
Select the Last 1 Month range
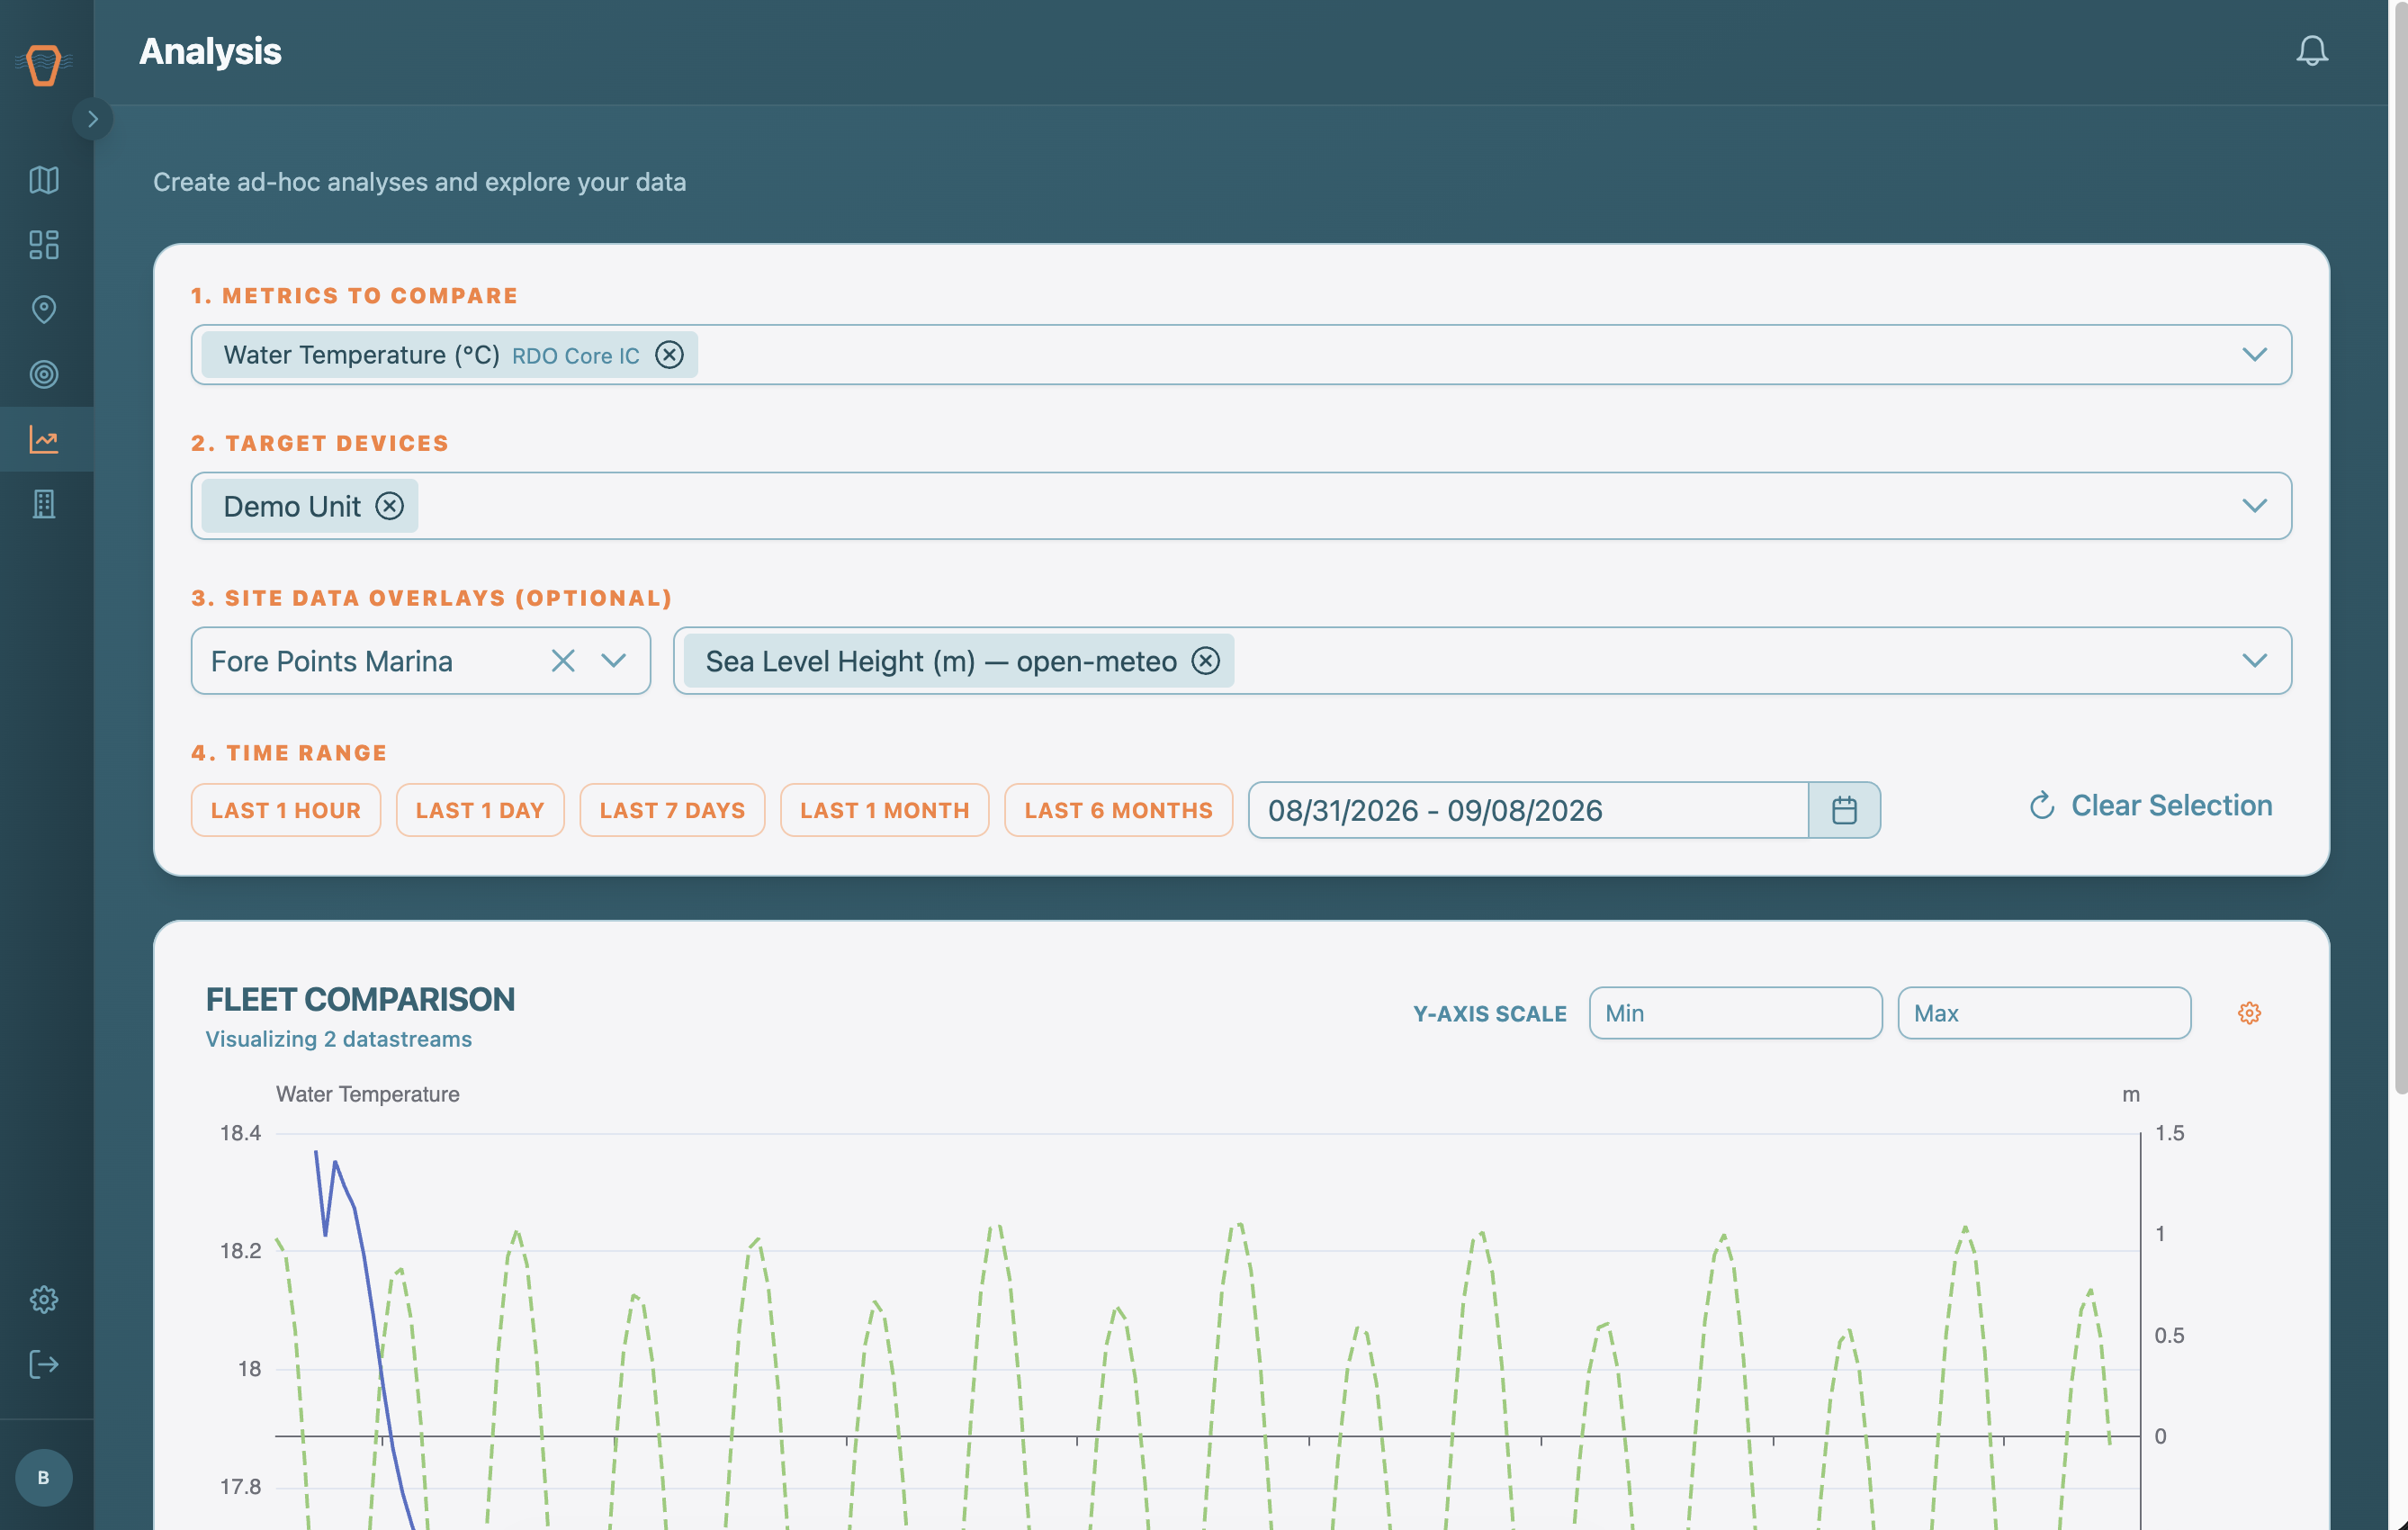click(885, 810)
